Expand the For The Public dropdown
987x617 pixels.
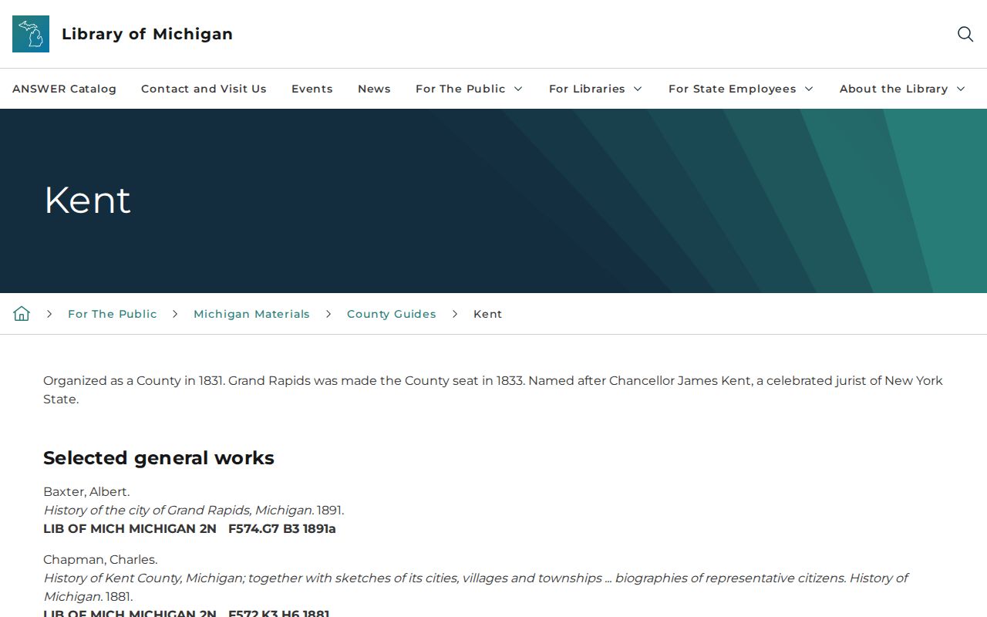470,89
